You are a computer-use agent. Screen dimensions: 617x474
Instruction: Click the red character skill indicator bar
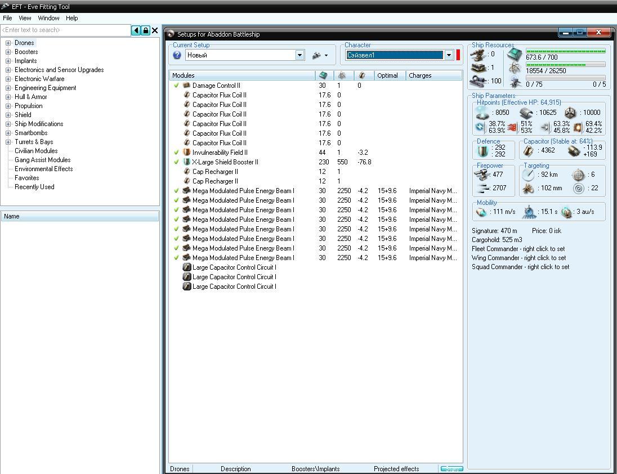coord(458,55)
